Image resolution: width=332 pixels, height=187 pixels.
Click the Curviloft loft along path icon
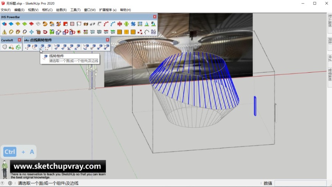[x=11, y=47]
